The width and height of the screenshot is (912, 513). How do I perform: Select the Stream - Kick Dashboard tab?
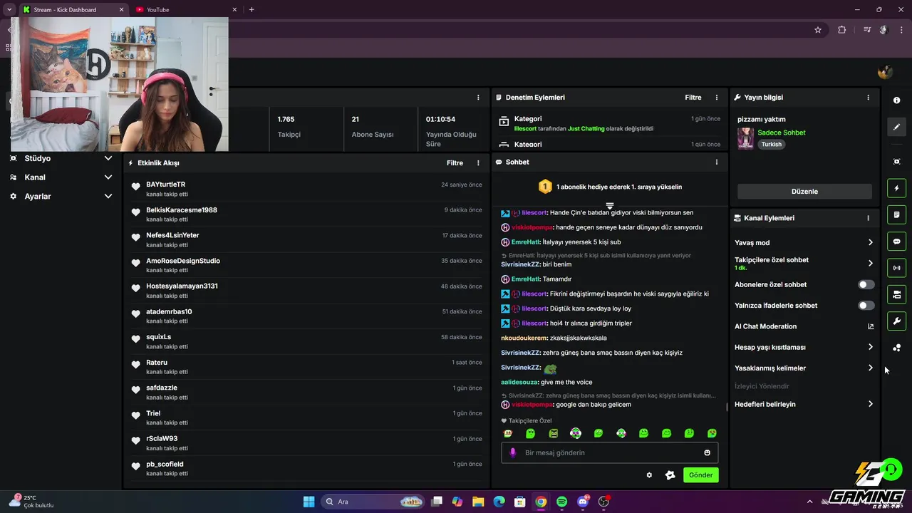pyautogui.click(x=73, y=10)
